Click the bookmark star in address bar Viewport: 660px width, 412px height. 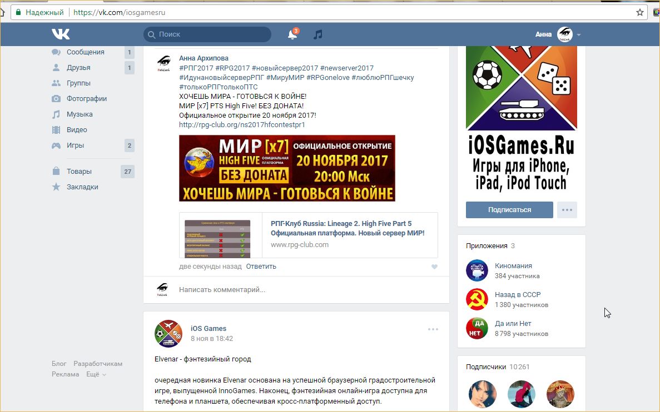tap(640, 12)
